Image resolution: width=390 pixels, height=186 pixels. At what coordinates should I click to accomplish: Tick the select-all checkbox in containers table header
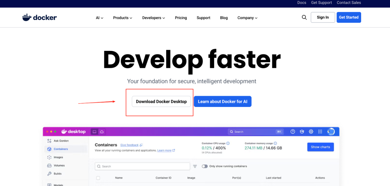coord(98,178)
